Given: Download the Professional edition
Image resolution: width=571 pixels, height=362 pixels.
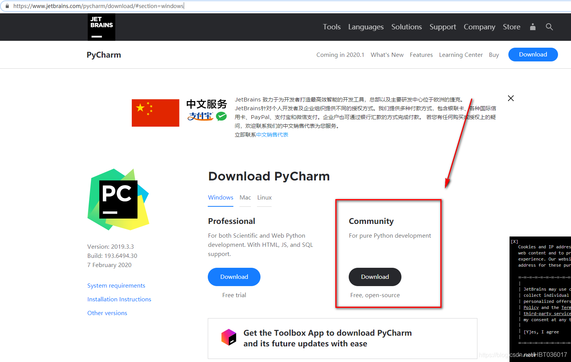Looking at the screenshot, I should tap(234, 277).
